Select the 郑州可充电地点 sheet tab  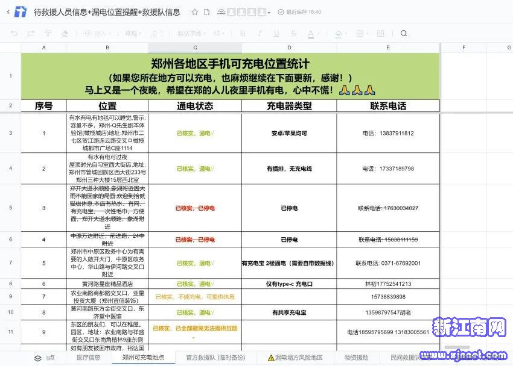point(143,358)
